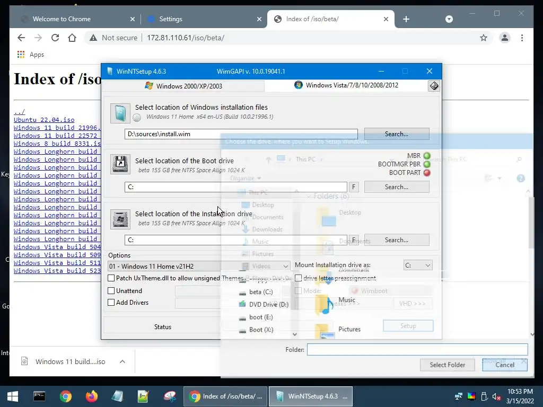Open Command Prompt from taskbar
The width and height of the screenshot is (543, 407).
pyautogui.click(x=39, y=396)
